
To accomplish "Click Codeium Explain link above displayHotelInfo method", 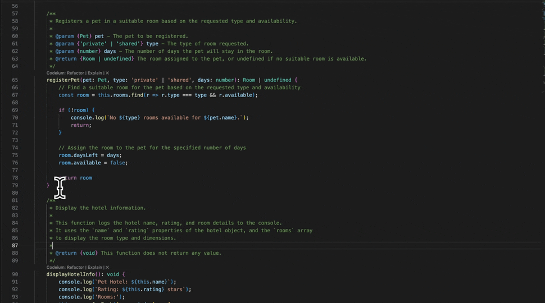I will pos(94,267).
